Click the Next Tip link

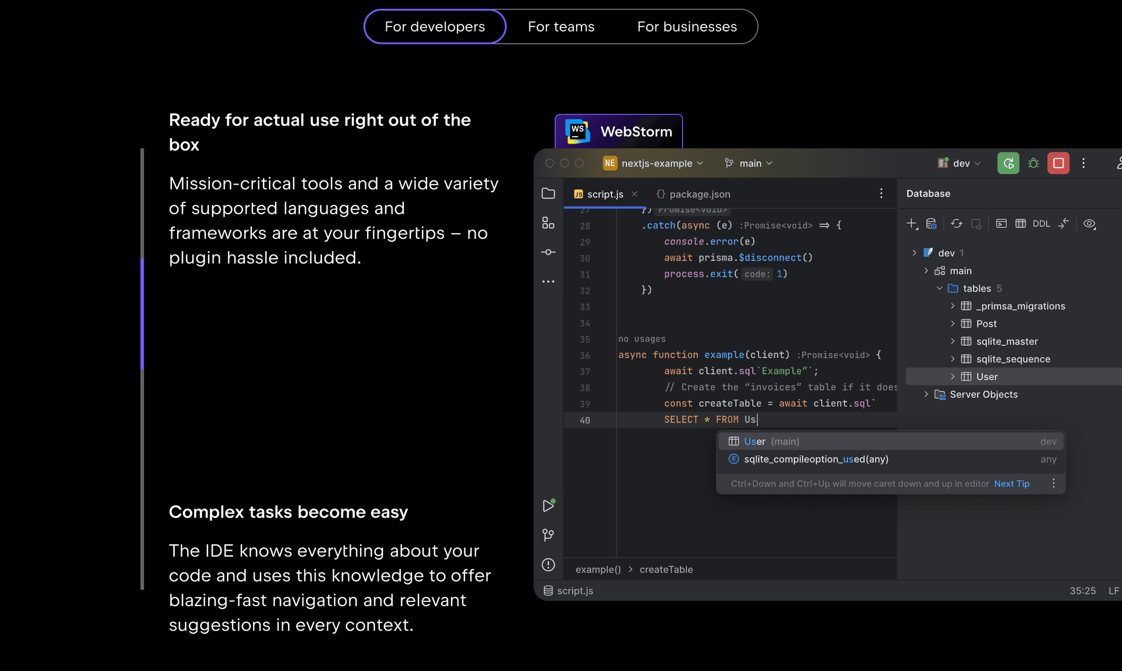1012,484
